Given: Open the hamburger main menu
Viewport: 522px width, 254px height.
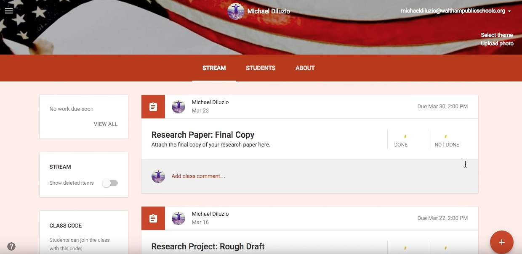Looking at the screenshot, I should pos(9,11).
